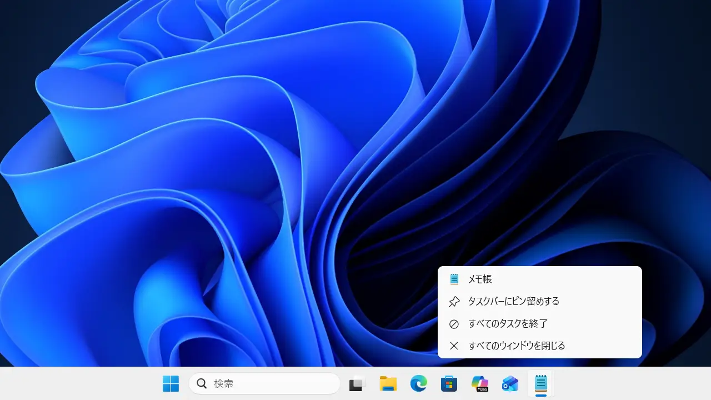This screenshot has height=400, width=711.
Task: Click the prohibit icon beside すべてのタスクを終了
Action: click(454, 323)
